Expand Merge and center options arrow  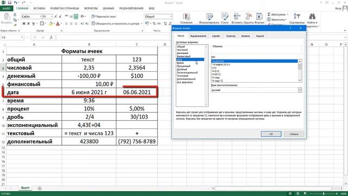[x=141, y=23]
